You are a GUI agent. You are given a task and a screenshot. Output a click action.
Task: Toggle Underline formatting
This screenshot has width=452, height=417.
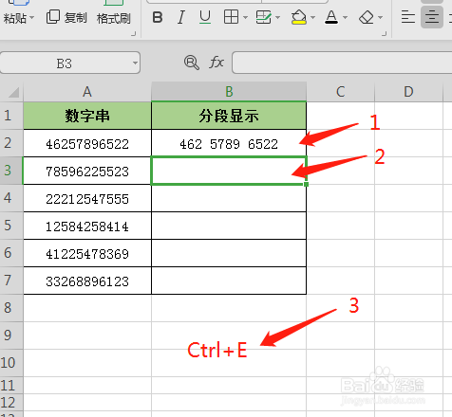coord(205,17)
